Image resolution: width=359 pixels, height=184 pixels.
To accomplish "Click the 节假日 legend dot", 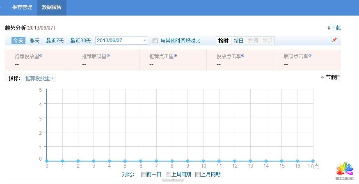I will click(x=322, y=77).
